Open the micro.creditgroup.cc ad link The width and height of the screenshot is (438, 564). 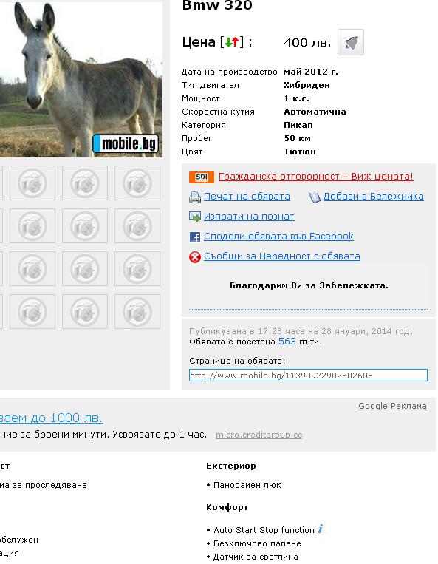pyautogui.click(x=259, y=435)
